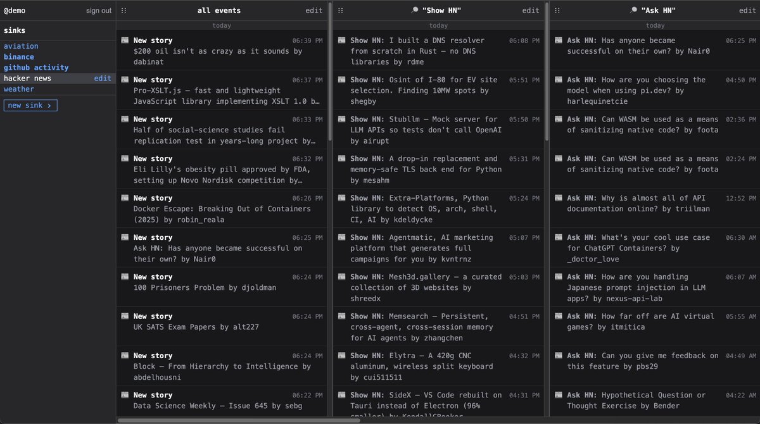The height and width of the screenshot is (424, 760).
Task: Click icon of Elytra split keyboard row
Action: pyautogui.click(x=342, y=356)
